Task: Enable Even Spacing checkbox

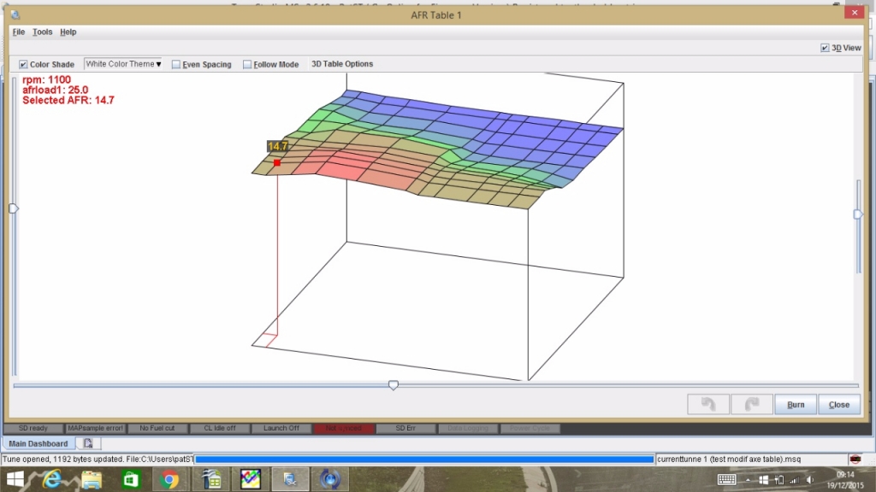Action: pyautogui.click(x=176, y=65)
